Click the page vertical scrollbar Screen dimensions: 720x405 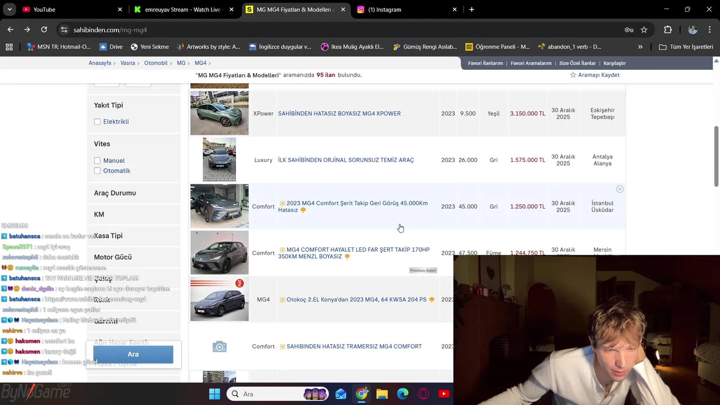pyautogui.click(x=716, y=157)
